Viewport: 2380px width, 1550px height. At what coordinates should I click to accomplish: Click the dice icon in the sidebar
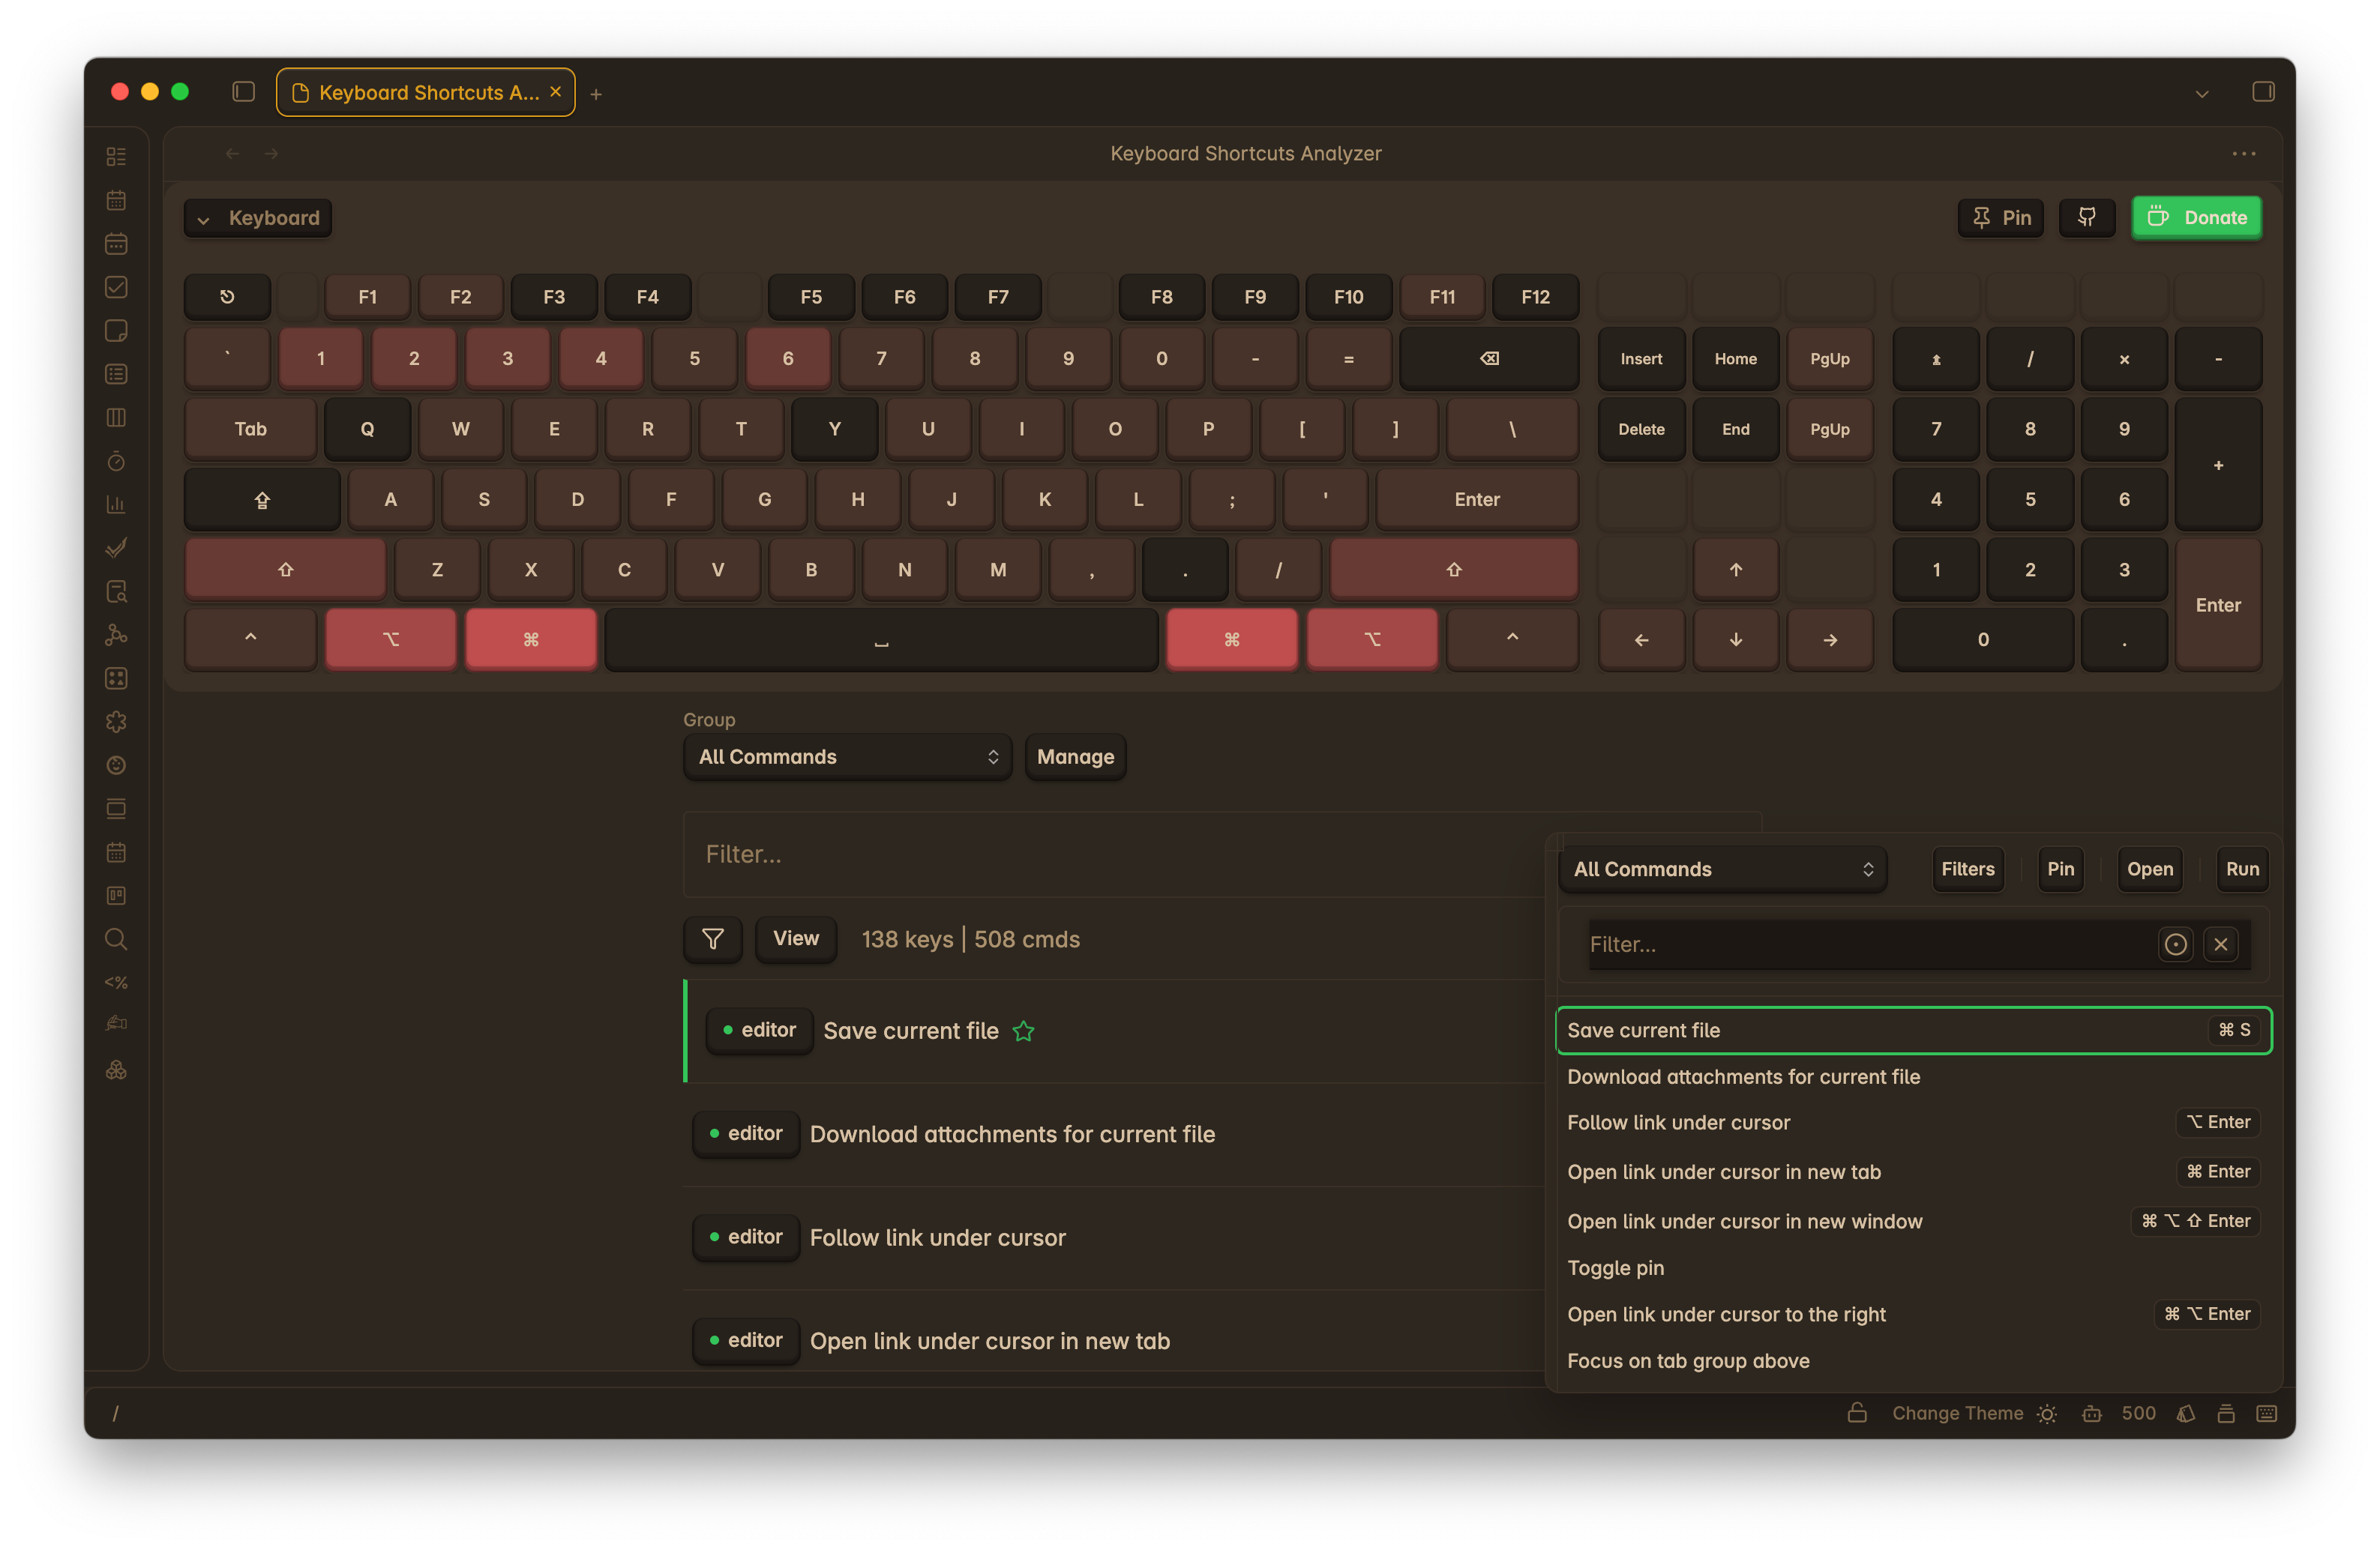[x=116, y=678]
